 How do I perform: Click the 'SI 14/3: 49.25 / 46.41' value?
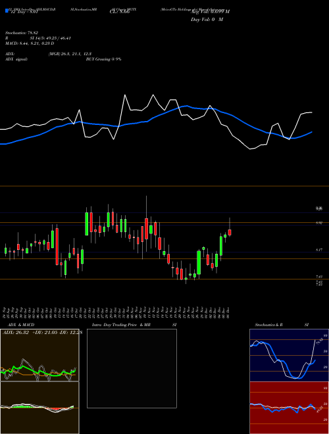[51, 38]
